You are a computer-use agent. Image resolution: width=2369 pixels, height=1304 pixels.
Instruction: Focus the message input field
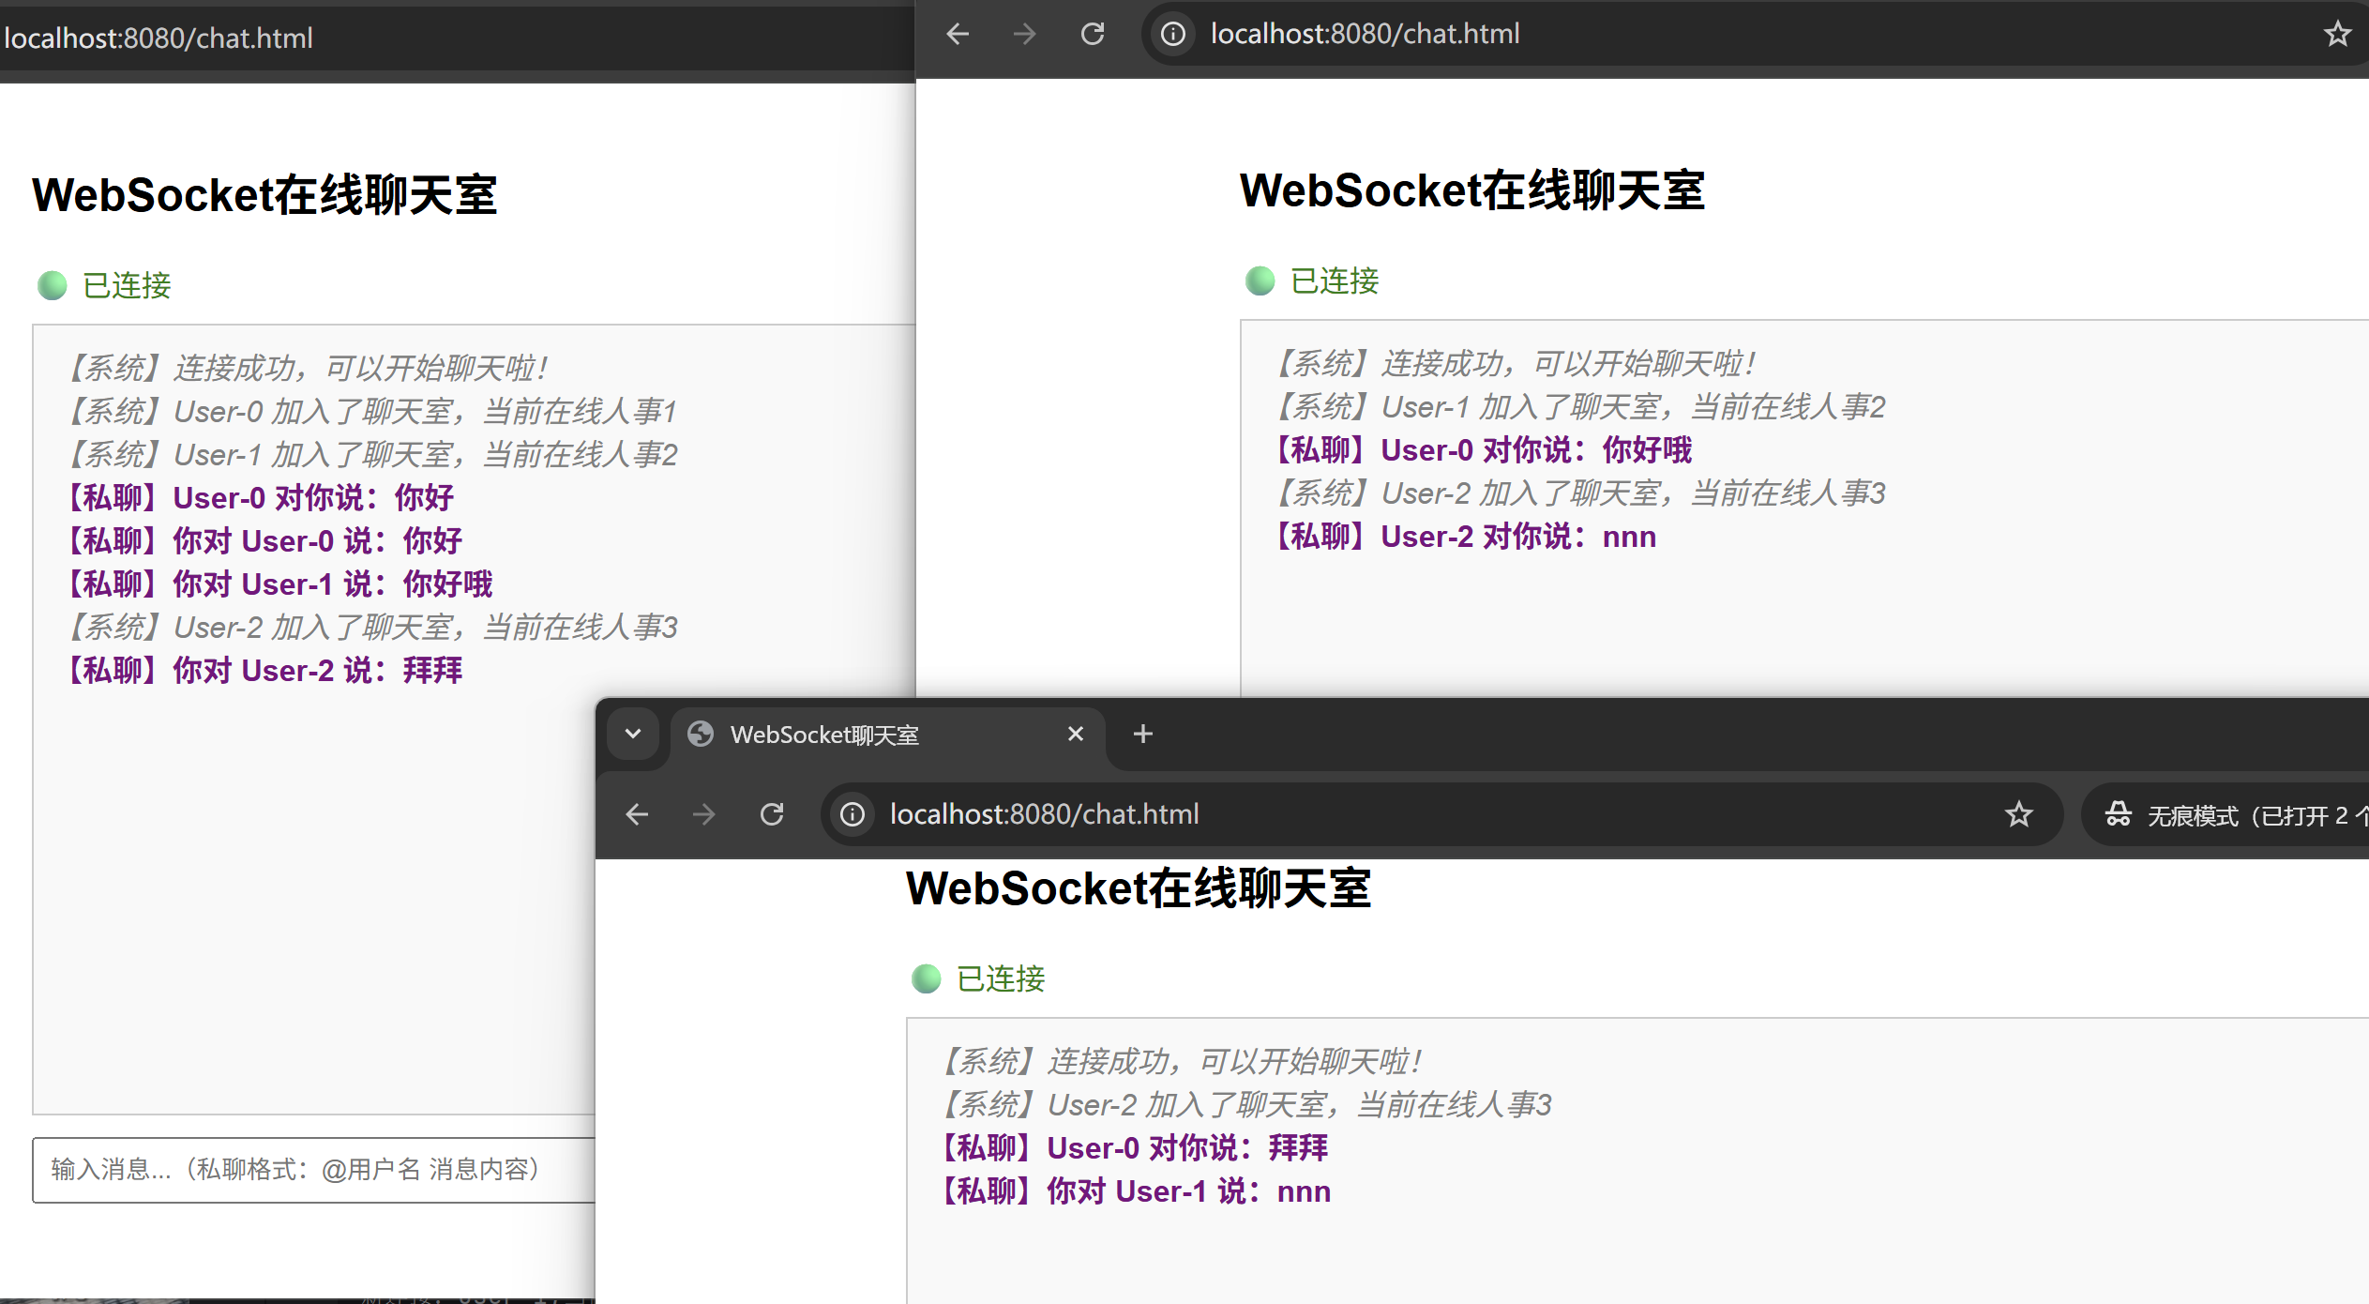[x=309, y=1170]
